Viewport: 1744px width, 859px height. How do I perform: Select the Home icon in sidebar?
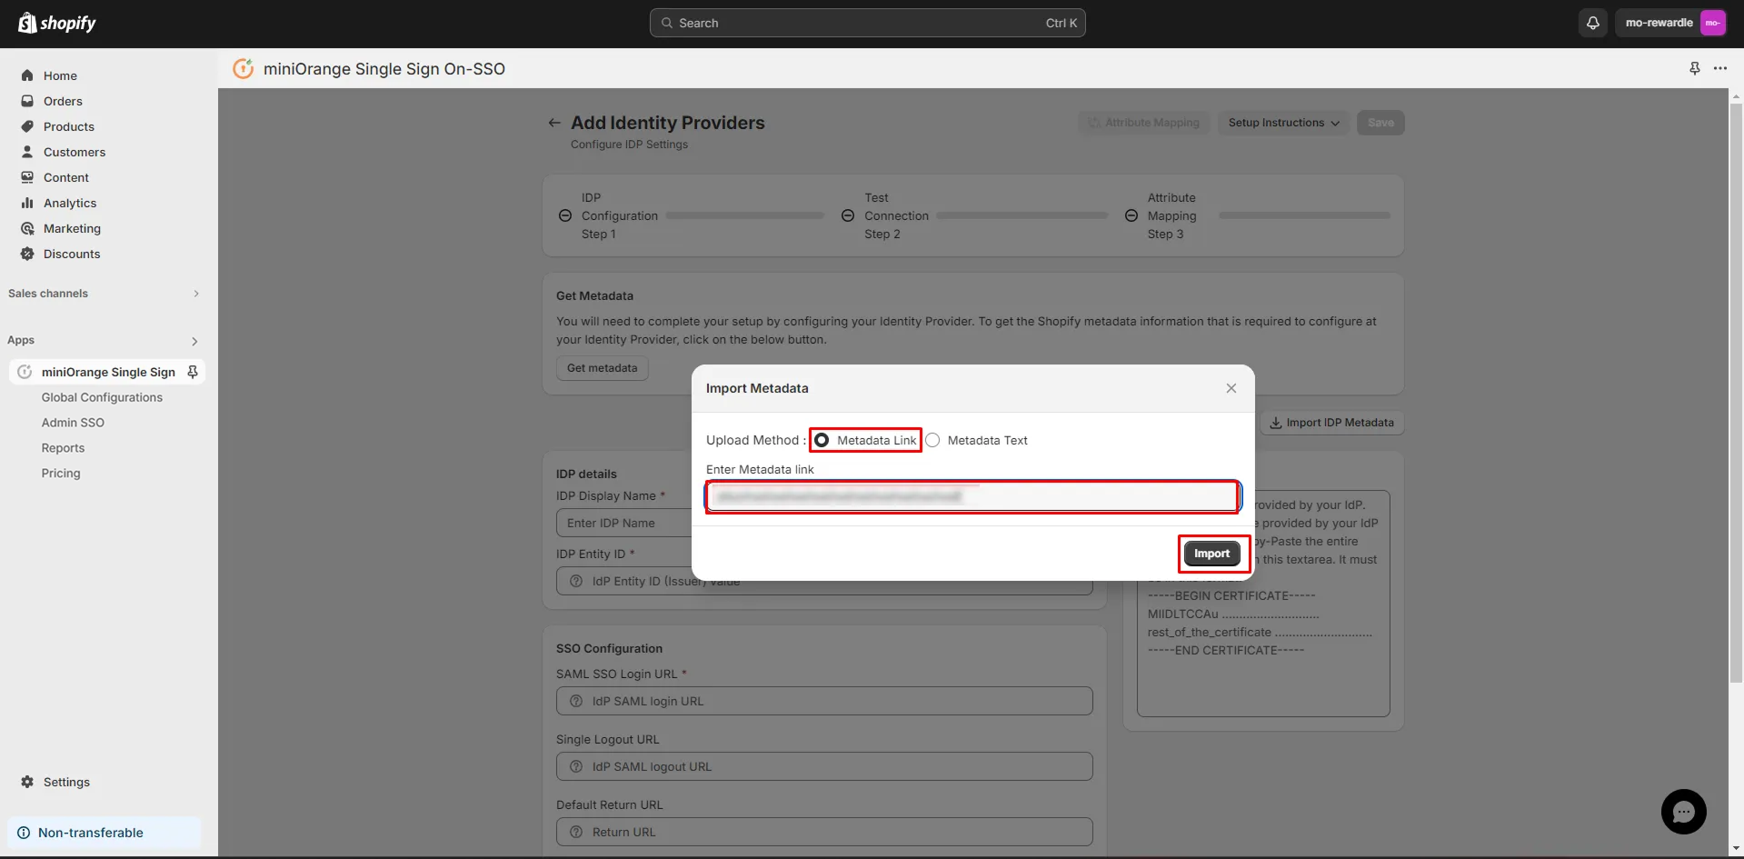(27, 75)
